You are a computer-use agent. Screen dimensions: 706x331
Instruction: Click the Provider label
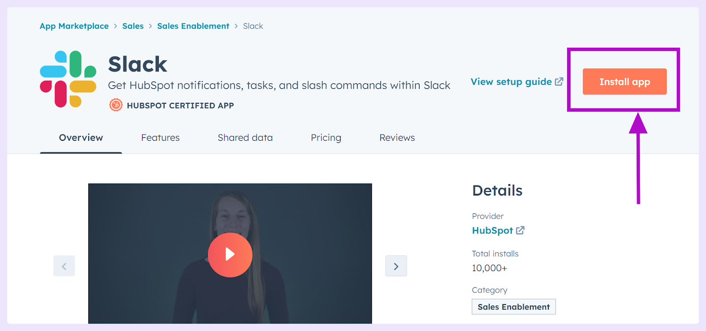pos(488,216)
